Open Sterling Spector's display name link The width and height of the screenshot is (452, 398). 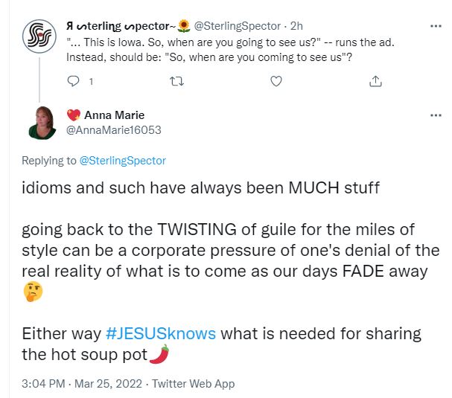119,26
